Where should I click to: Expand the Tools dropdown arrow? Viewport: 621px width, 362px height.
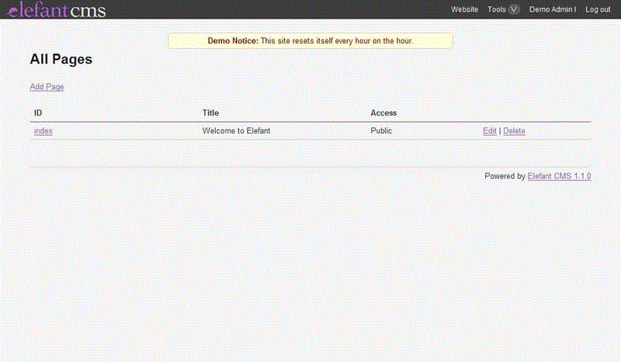[x=514, y=9]
